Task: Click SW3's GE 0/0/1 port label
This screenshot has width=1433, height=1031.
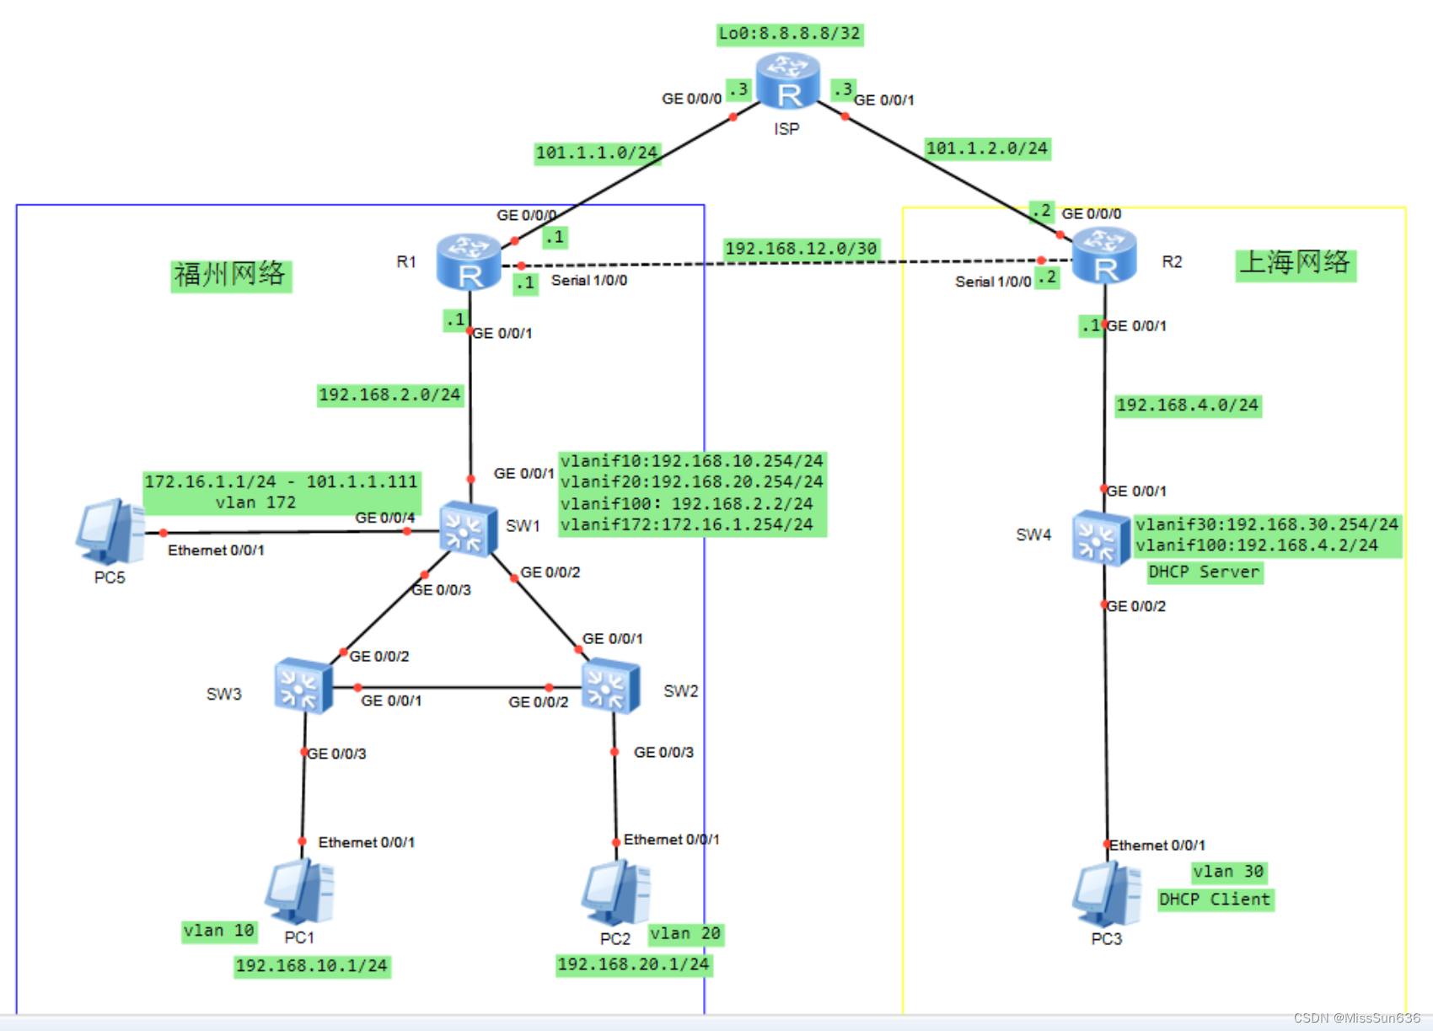Action: 392,701
